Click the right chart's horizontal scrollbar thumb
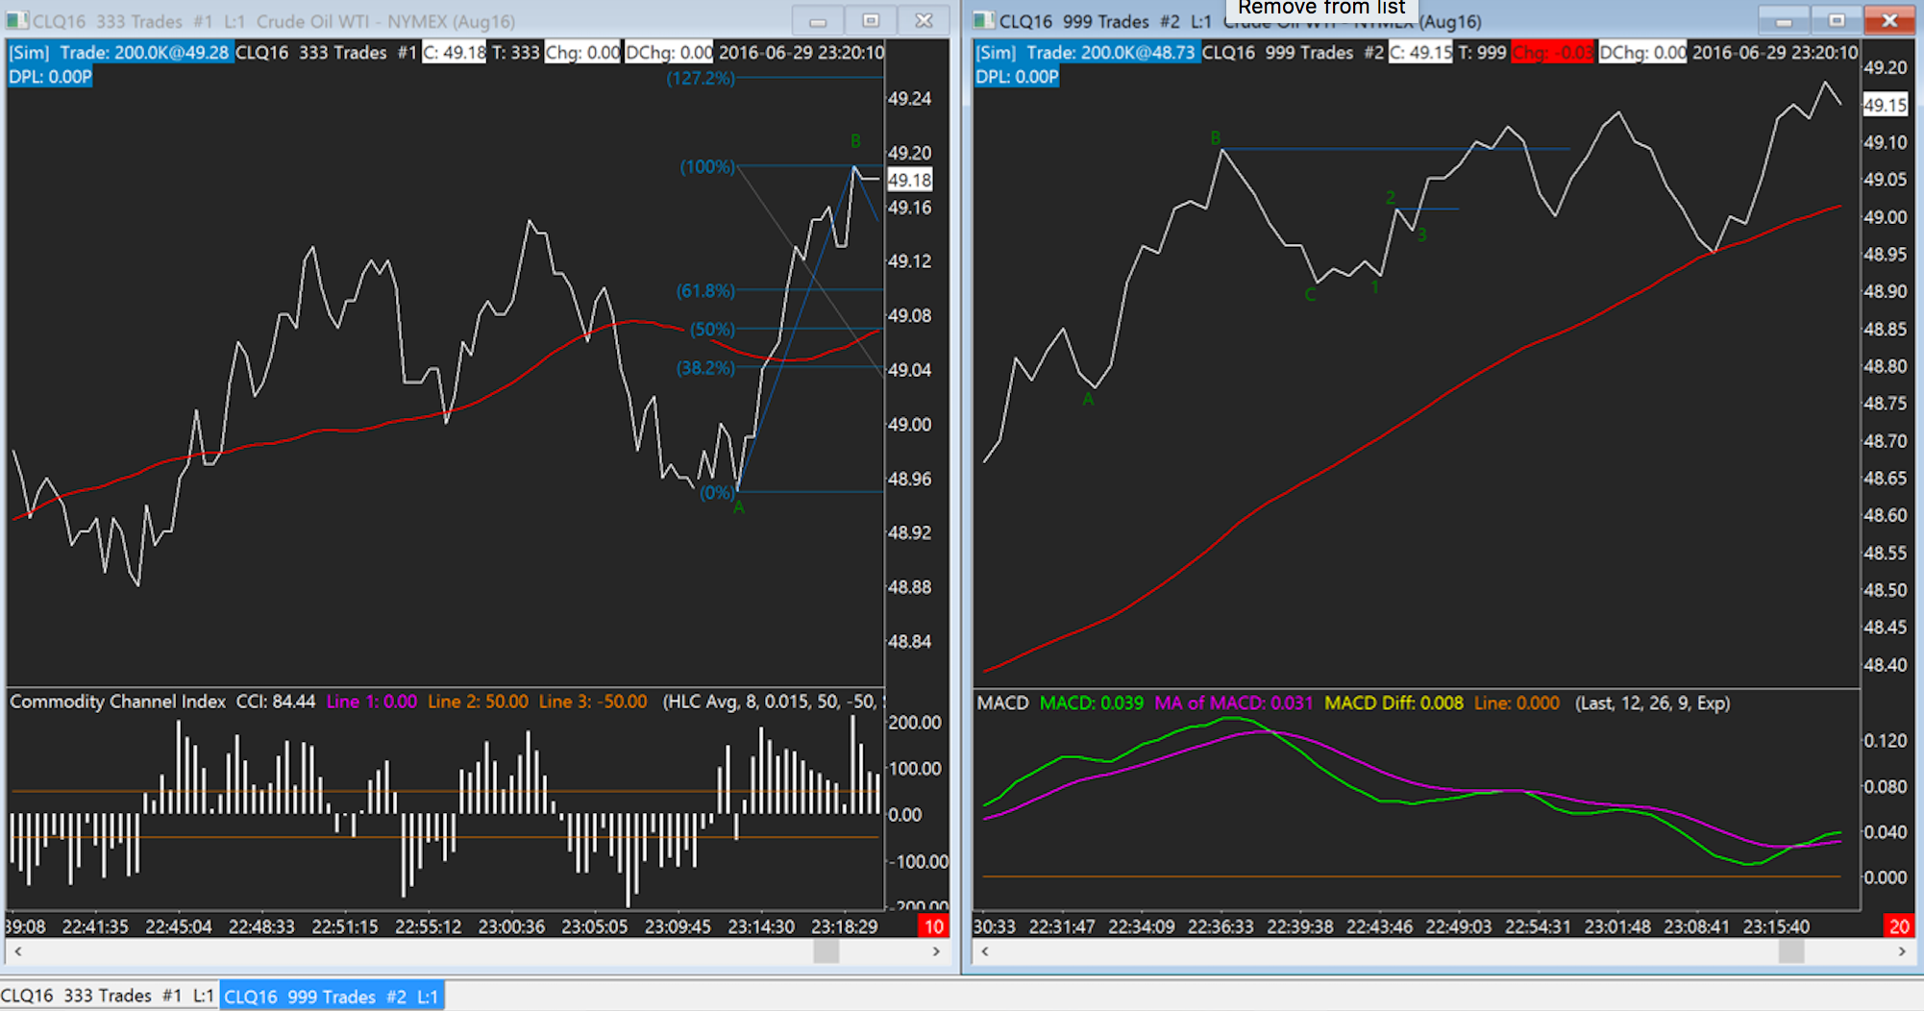 [x=1790, y=951]
